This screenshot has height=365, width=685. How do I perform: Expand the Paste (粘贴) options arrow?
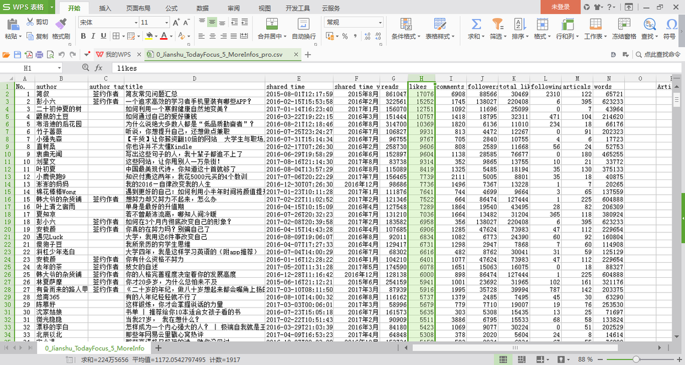pyautogui.click(x=20, y=36)
